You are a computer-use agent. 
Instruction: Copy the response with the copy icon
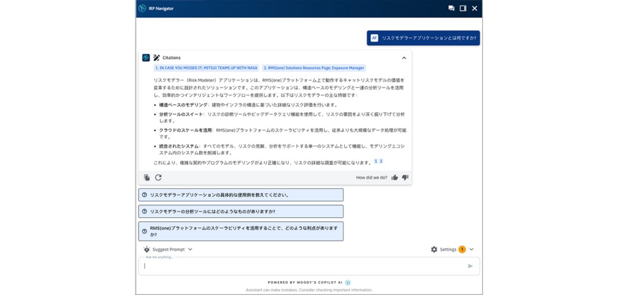pos(147,178)
